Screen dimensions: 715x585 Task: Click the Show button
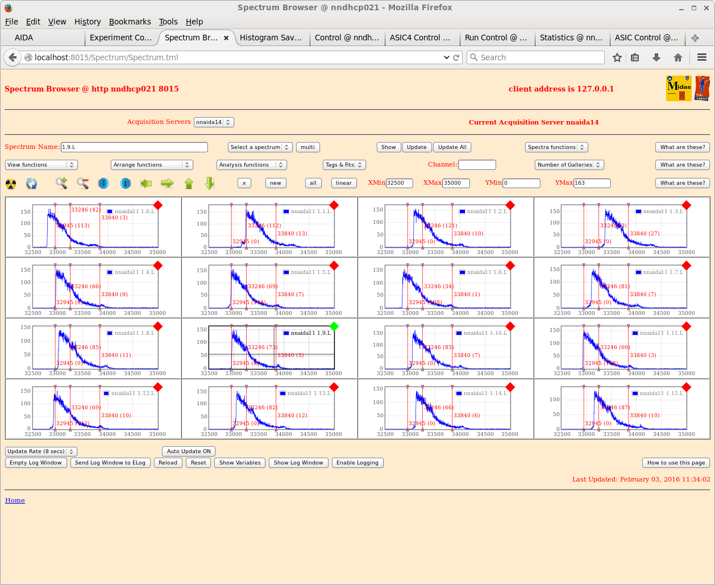[389, 147]
